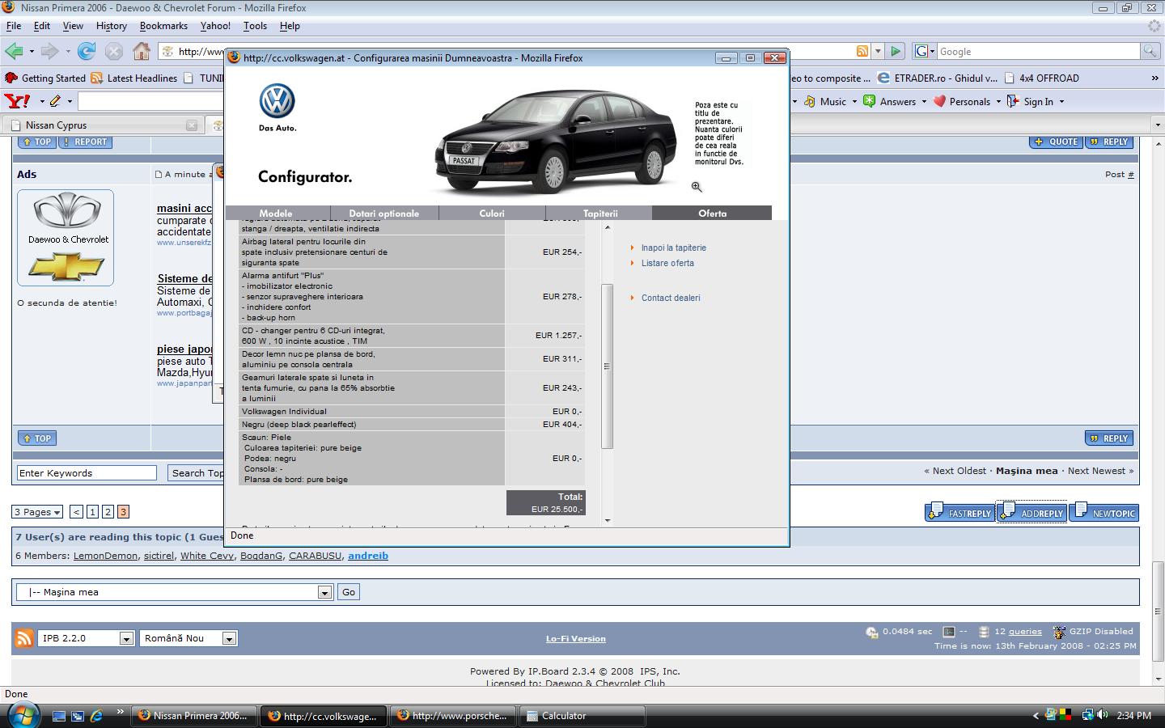Click the Show Desktop quick launch icon
This screenshot has width=1165, height=728.
coord(58,716)
